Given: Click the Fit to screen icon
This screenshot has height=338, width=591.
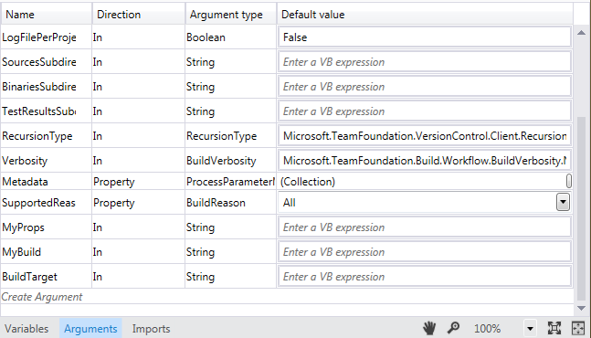Looking at the screenshot, I should pyautogui.click(x=554, y=328).
